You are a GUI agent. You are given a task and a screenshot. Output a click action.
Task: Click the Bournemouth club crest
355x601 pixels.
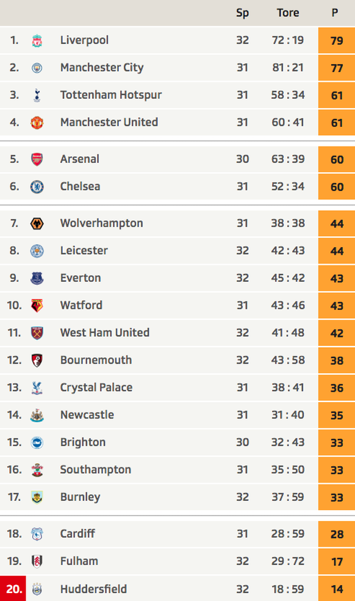click(37, 360)
